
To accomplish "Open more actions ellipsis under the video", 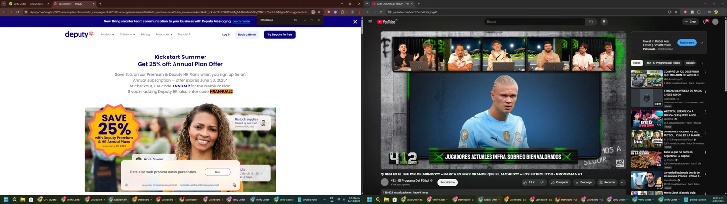I will (623, 182).
